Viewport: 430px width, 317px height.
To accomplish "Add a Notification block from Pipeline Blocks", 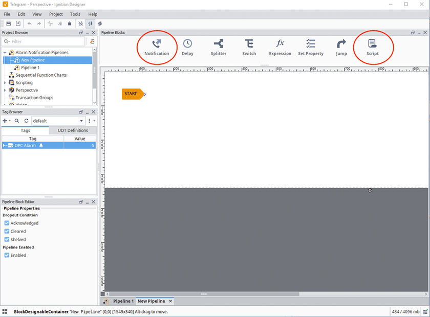I will click(x=157, y=48).
